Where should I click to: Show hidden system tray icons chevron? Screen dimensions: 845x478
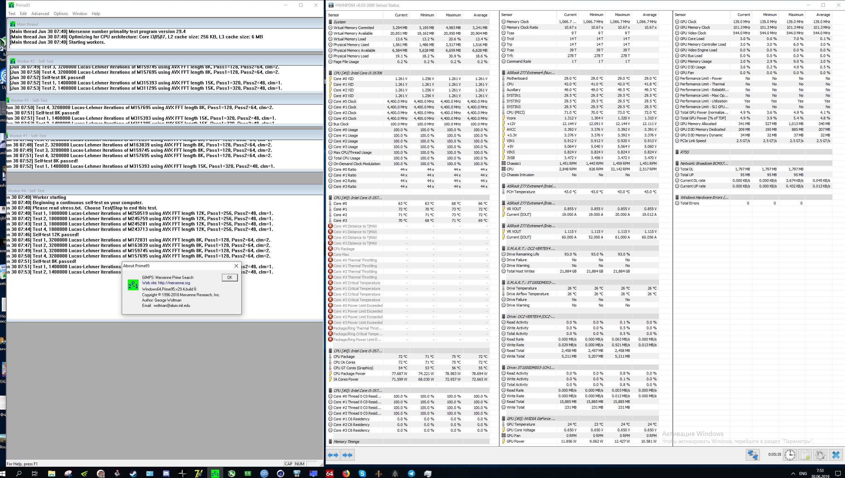click(x=793, y=473)
